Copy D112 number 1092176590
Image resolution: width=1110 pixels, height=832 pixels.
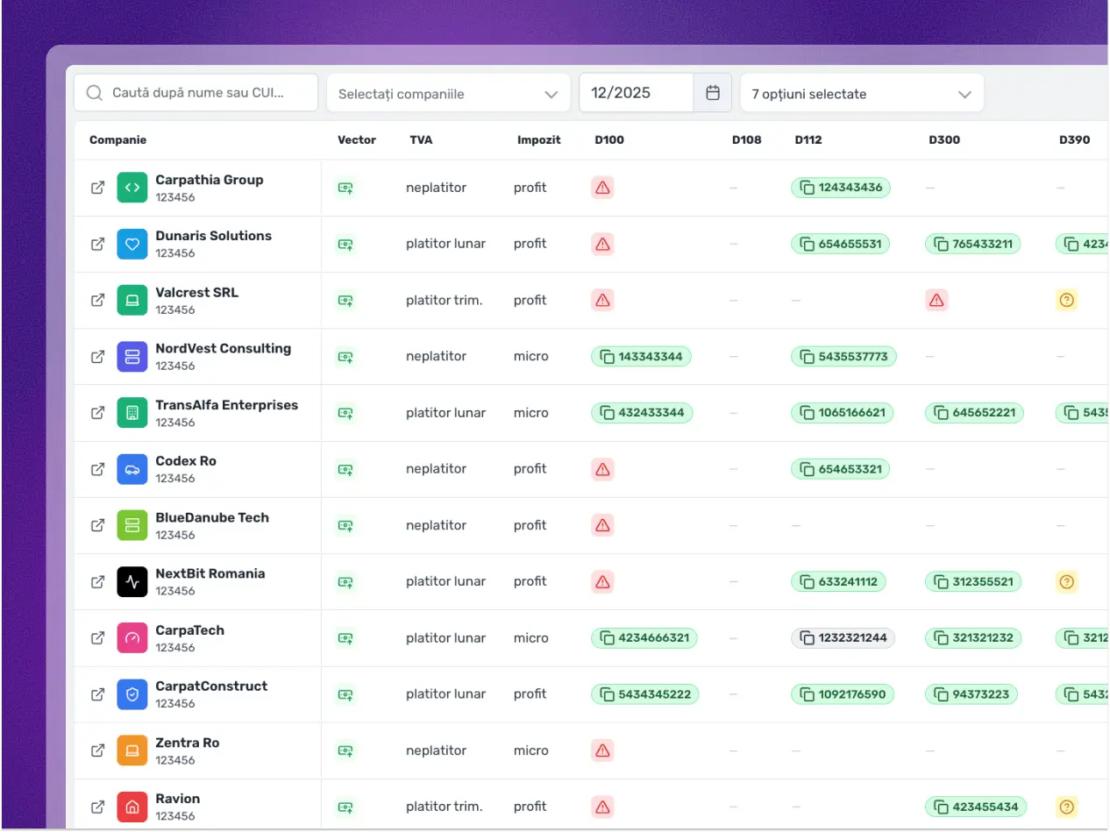[843, 694]
